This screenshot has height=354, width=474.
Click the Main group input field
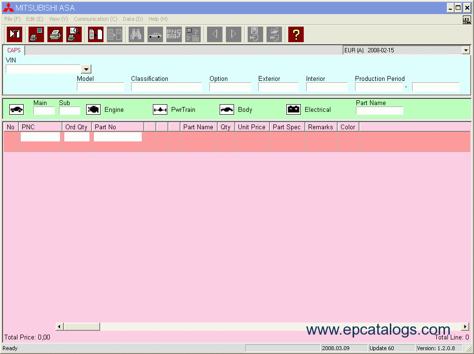coord(44,111)
